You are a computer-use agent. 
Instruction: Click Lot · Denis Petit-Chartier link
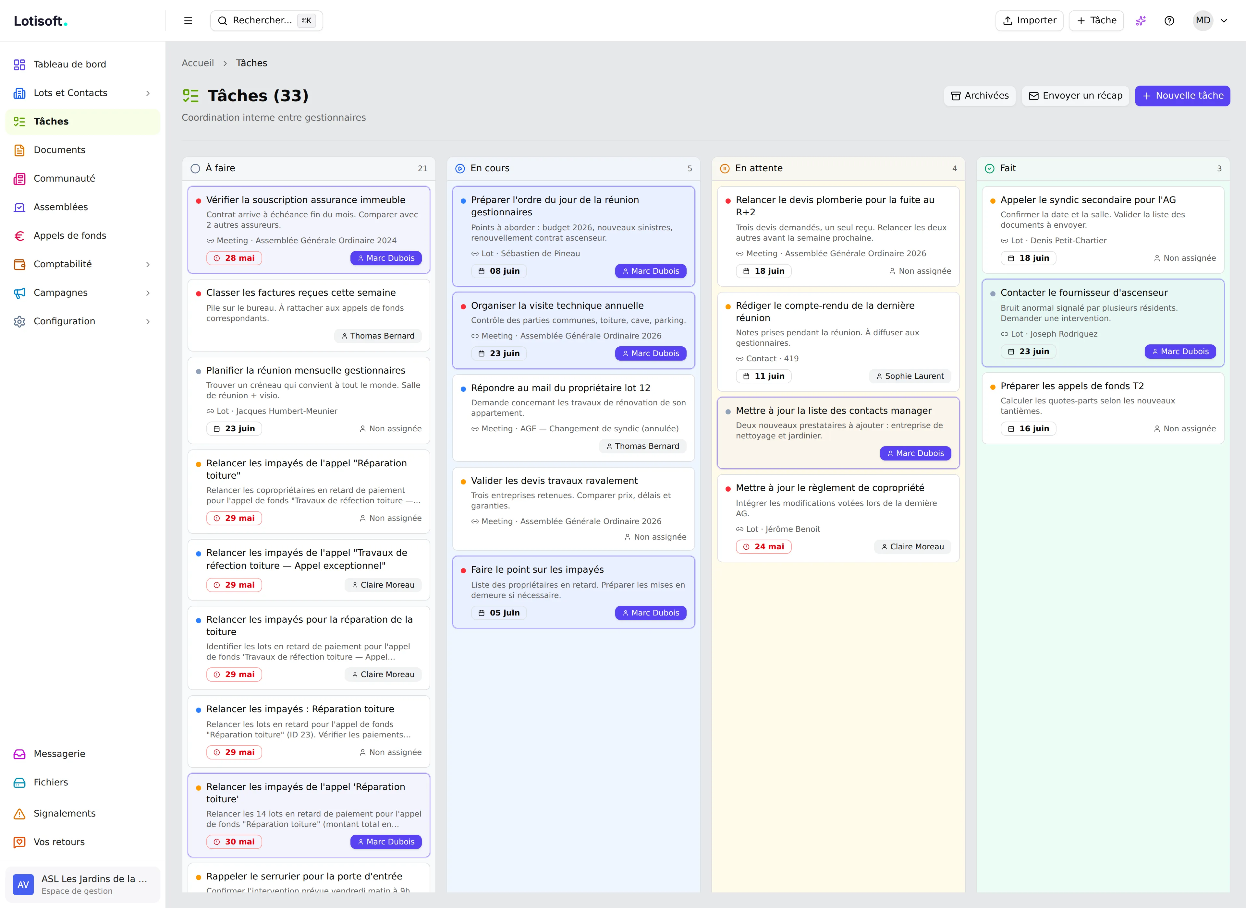click(x=1054, y=241)
